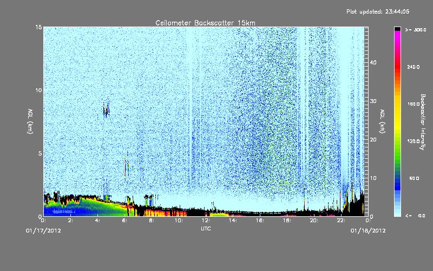433x271 pixels.
Task: Click the 30 kft tick label on the right axis
Action: point(373,101)
